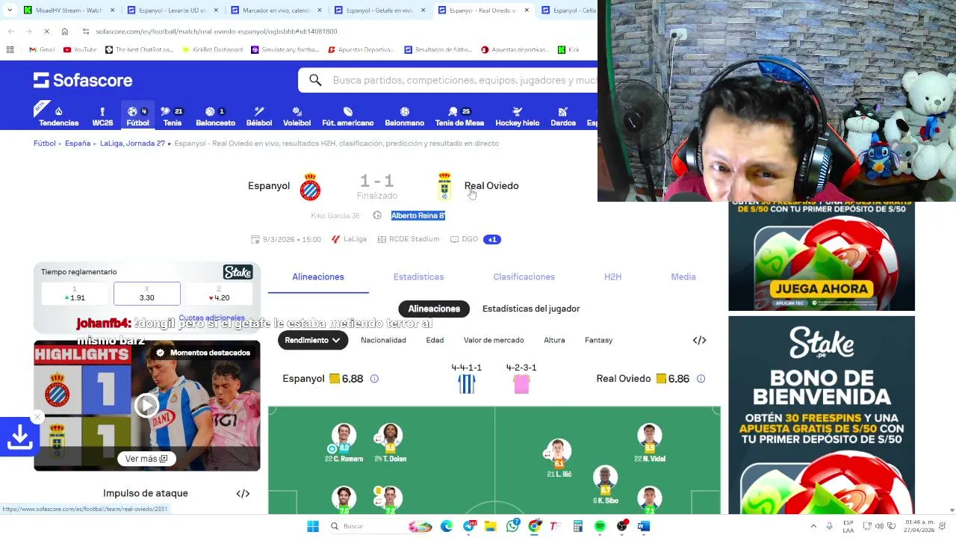Click the blue download arrow button
Screen dimensions: 956x538
click(x=19, y=439)
